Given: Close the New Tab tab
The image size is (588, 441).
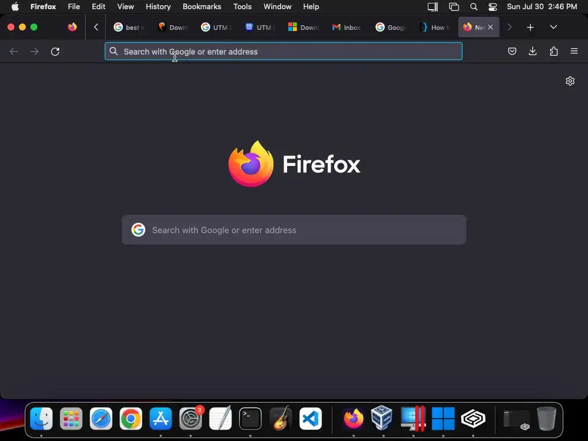Looking at the screenshot, I should pos(490,27).
